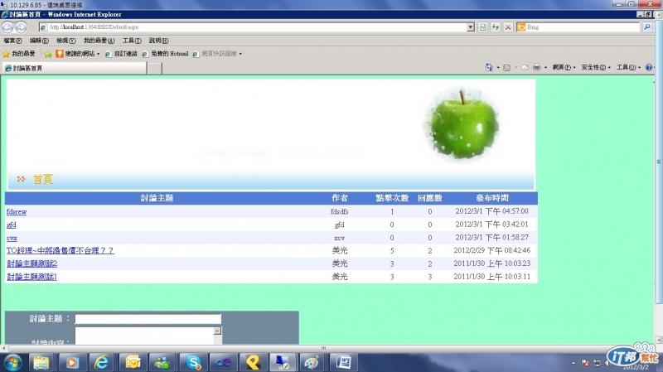Click the Internet Explorer taskbar icon
Screen dimensions: 663x372
click(101, 362)
